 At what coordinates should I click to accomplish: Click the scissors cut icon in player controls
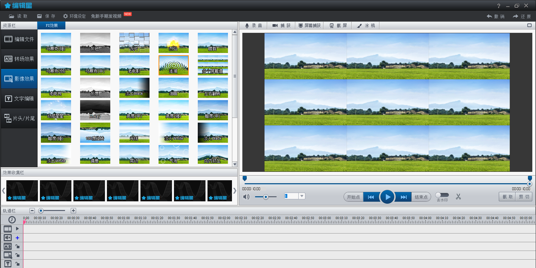(x=458, y=197)
